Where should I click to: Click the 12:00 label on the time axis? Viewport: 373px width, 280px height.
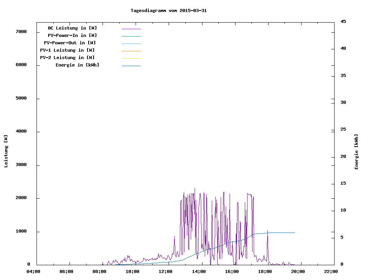pyautogui.click(x=166, y=272)
